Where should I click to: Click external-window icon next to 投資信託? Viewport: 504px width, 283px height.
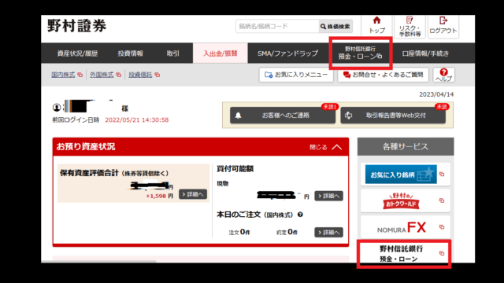click(x=157, y=75)
